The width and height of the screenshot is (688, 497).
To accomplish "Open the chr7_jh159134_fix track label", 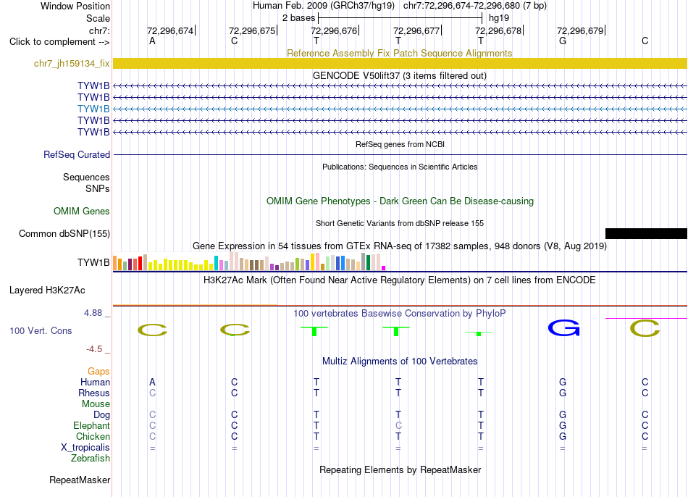I will tap(72, 63).
